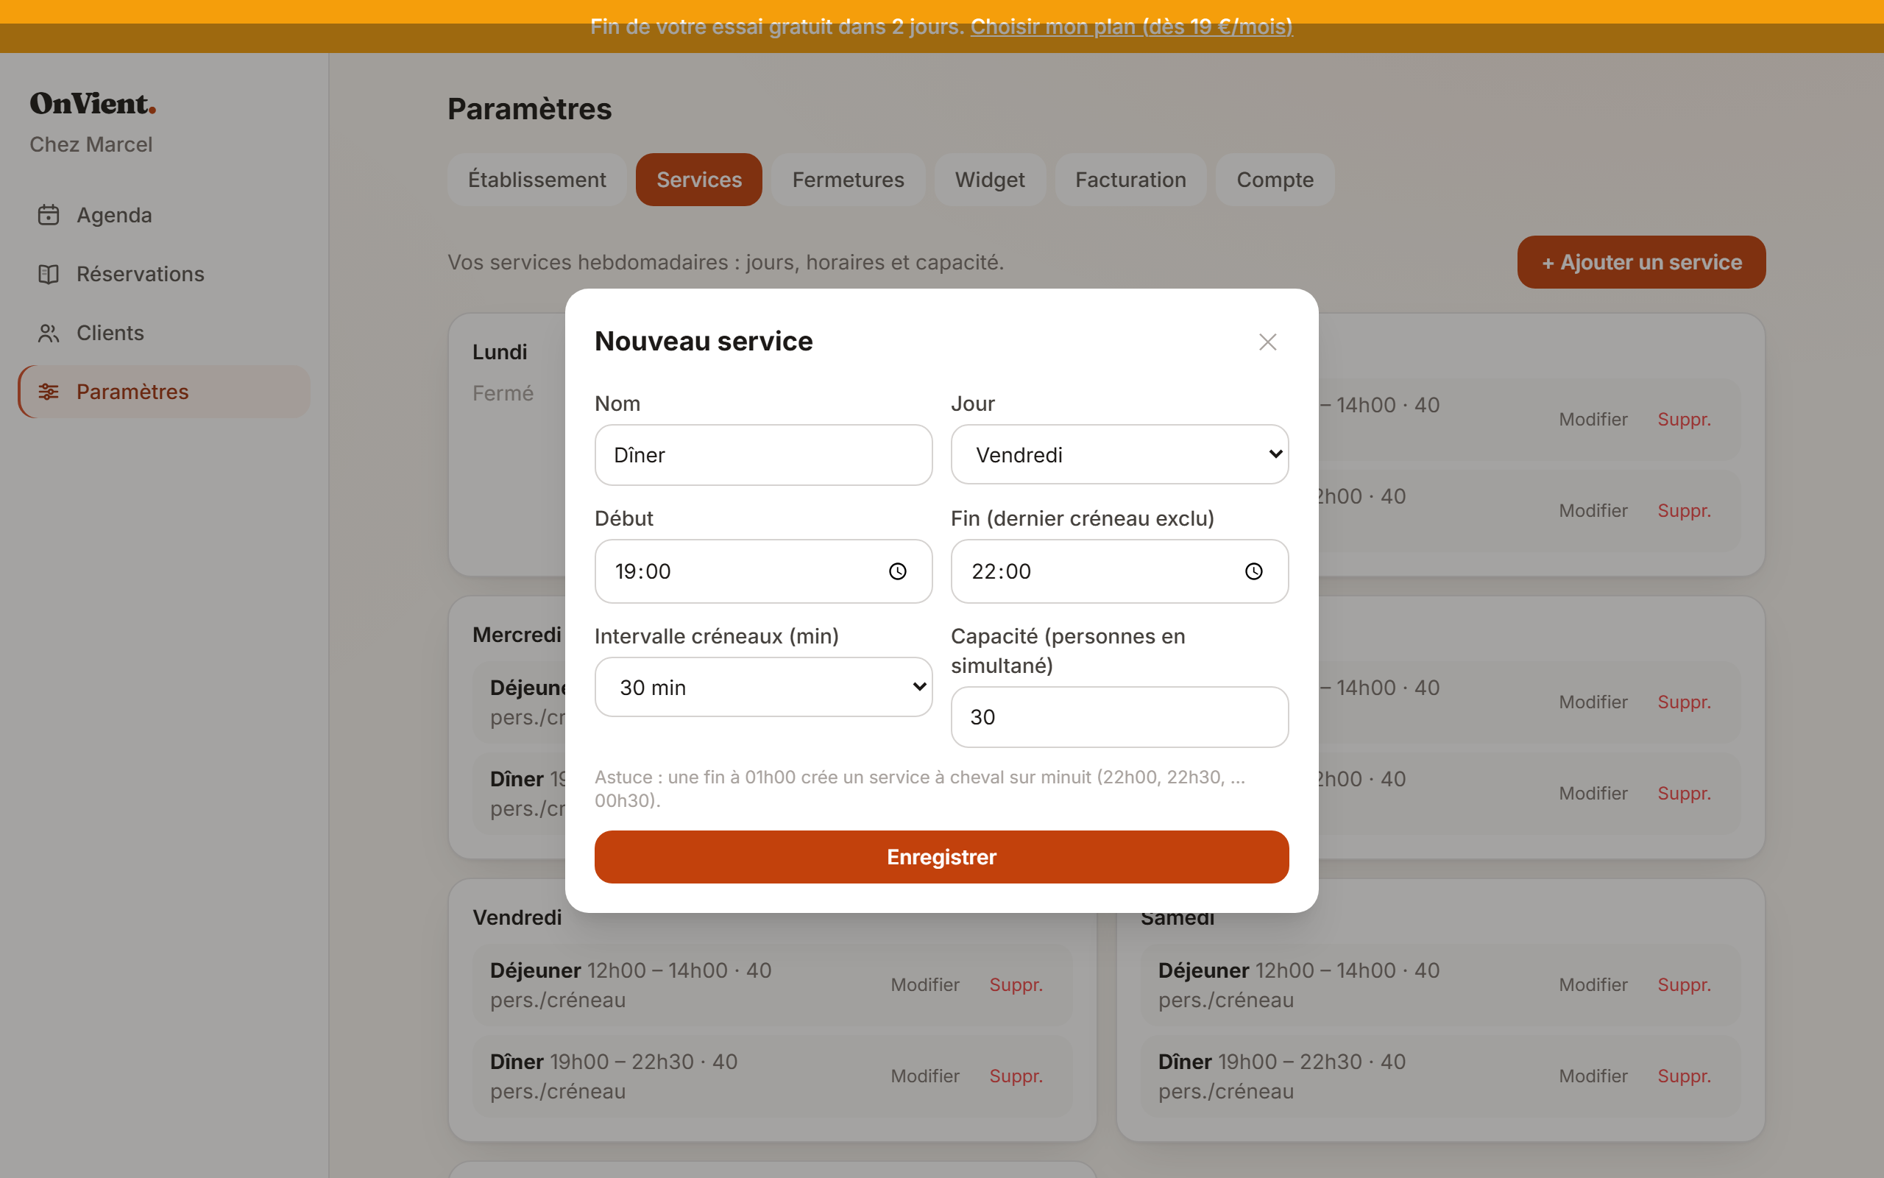
Task: Open the Widget tab
Action: [990, 180]
